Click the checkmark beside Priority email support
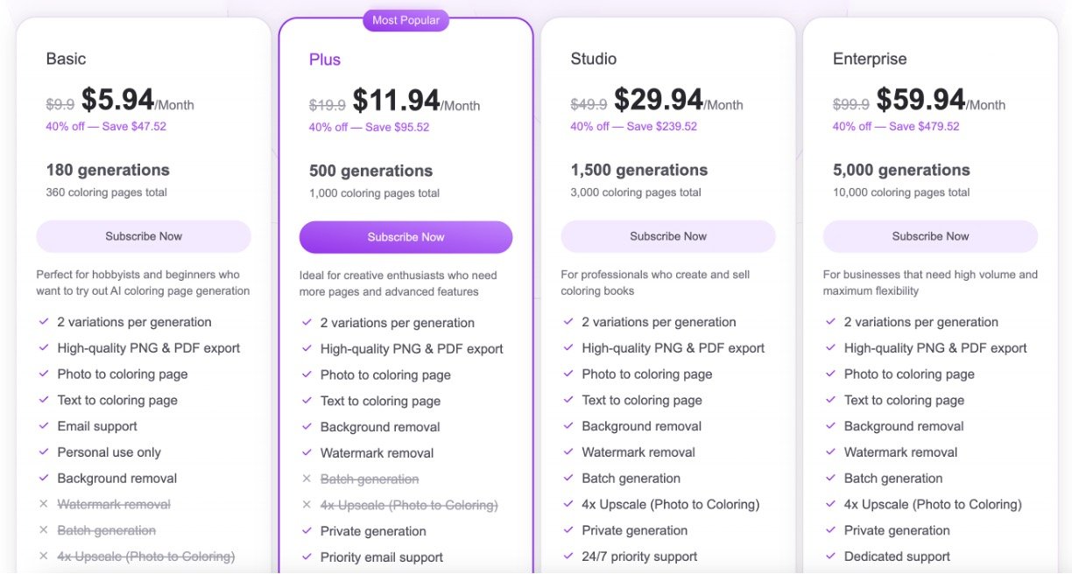The image size is (1072, 574). tap(307, 557)
